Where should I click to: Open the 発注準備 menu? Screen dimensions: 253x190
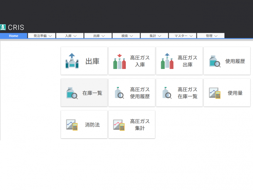tap(41, 36)
